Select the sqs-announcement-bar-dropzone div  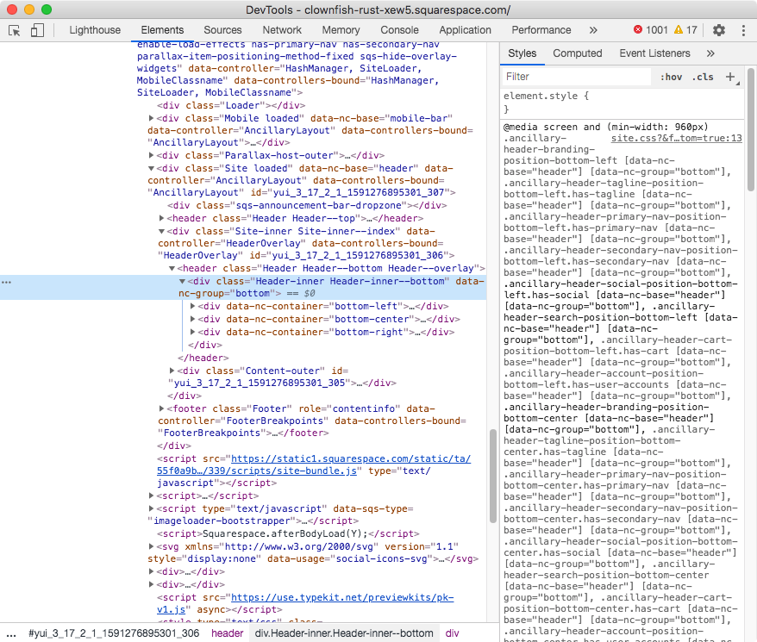[x=307, y=206]
